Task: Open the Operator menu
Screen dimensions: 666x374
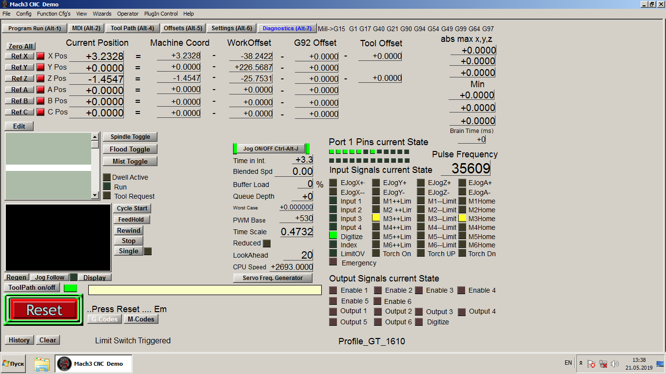Action: point(128,14)
